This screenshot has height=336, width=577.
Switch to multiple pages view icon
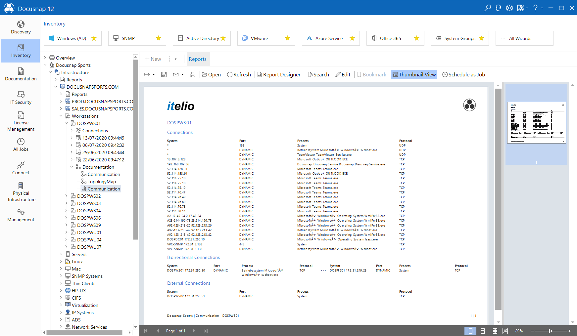[495, 331]
